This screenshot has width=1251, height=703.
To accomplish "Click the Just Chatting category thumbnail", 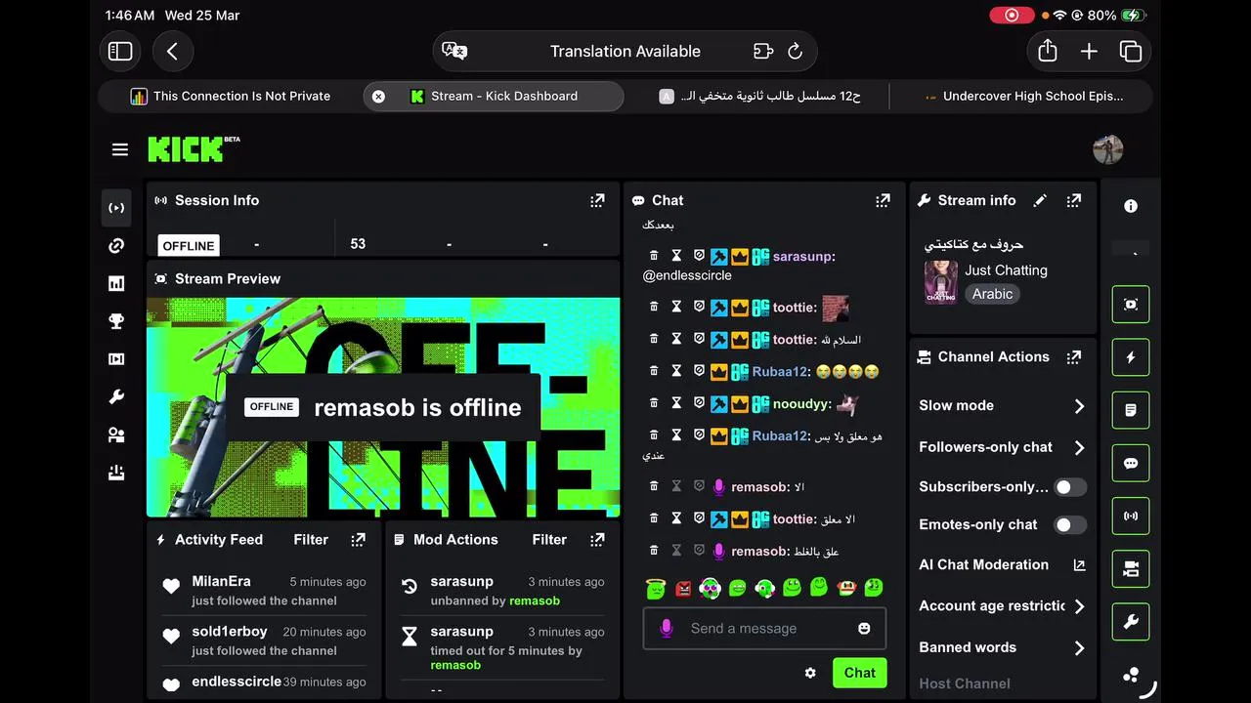I will point(941,282).
